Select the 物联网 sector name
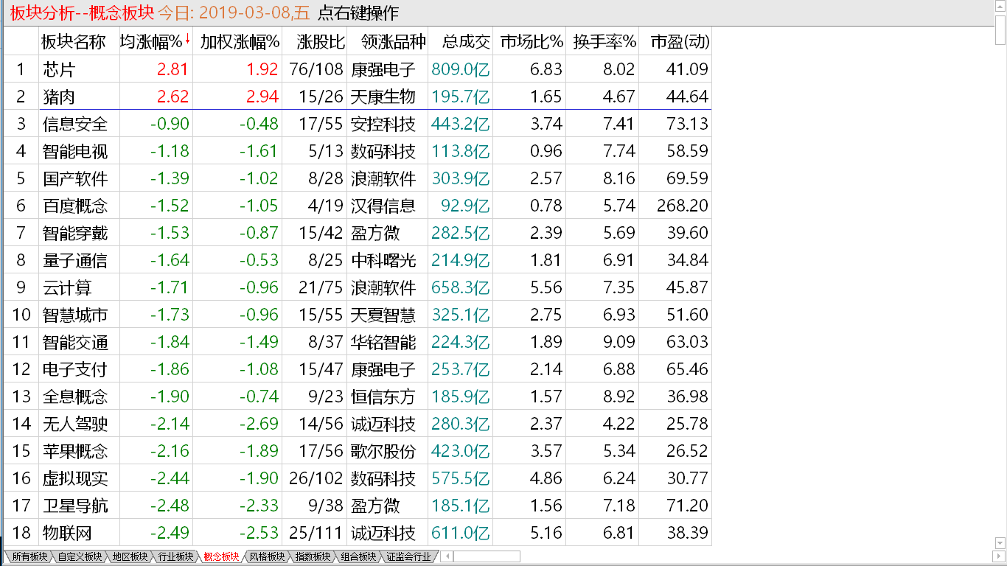Screen dimensions: 1007x566 67,533
